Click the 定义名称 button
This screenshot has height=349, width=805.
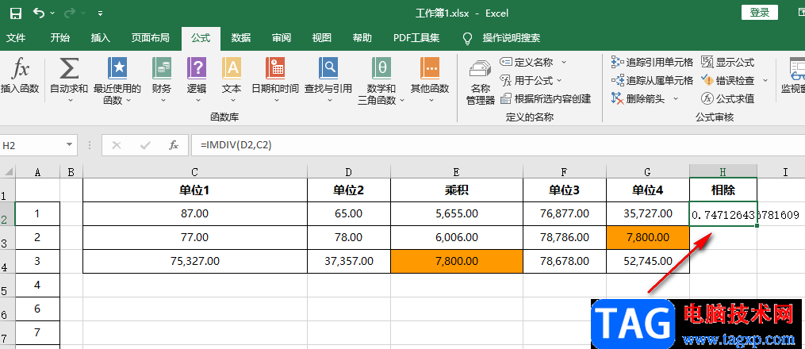point(527,62)
